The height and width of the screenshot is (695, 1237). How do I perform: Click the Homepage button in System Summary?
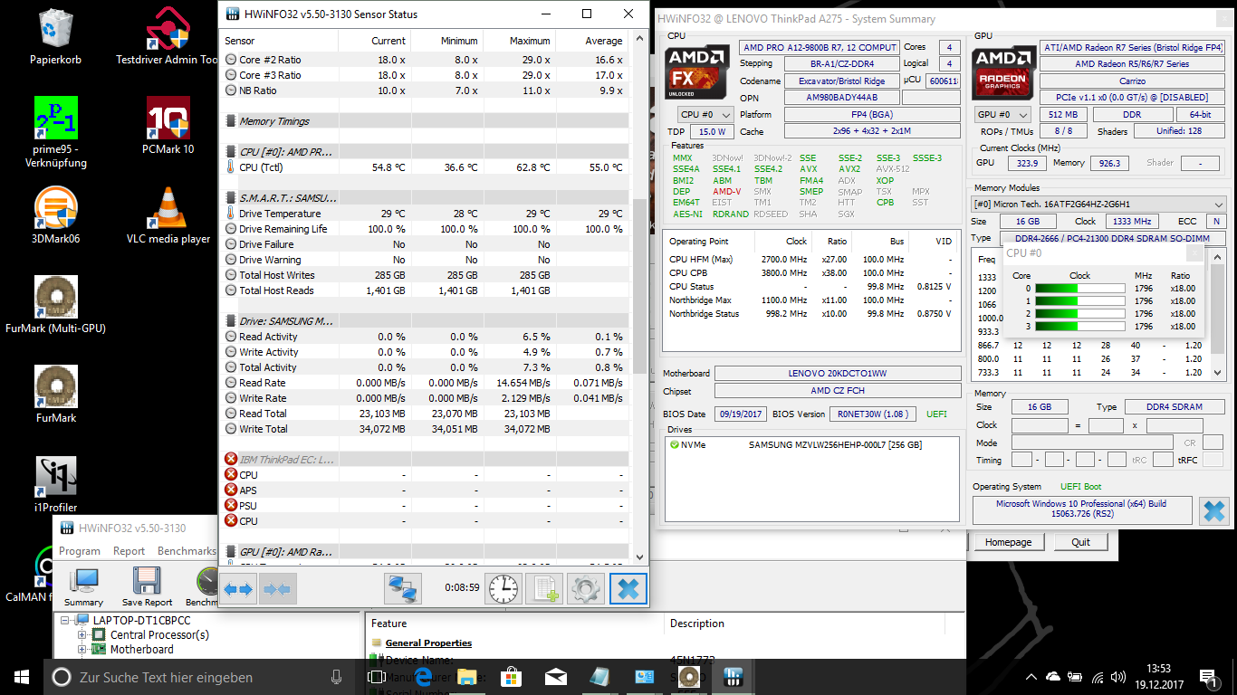tap(1008, 542)
